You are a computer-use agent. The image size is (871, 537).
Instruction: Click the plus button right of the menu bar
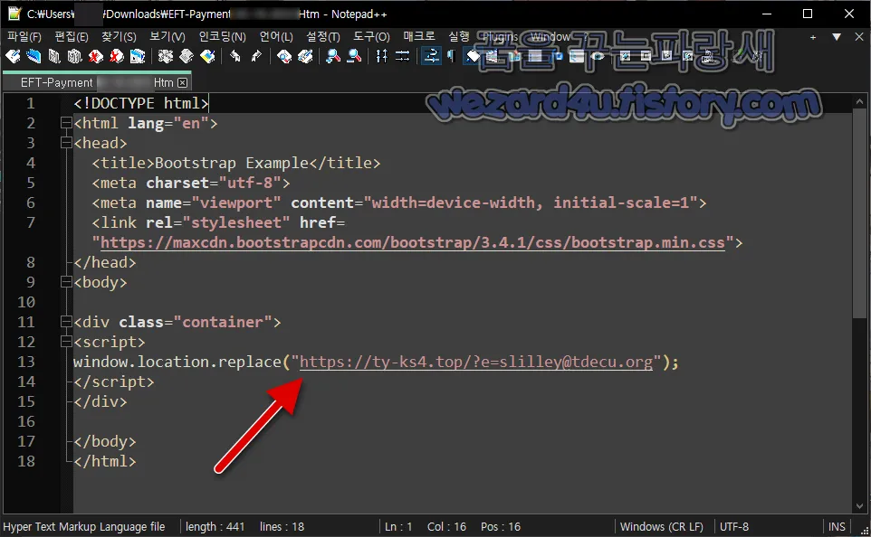click(813, 37)
